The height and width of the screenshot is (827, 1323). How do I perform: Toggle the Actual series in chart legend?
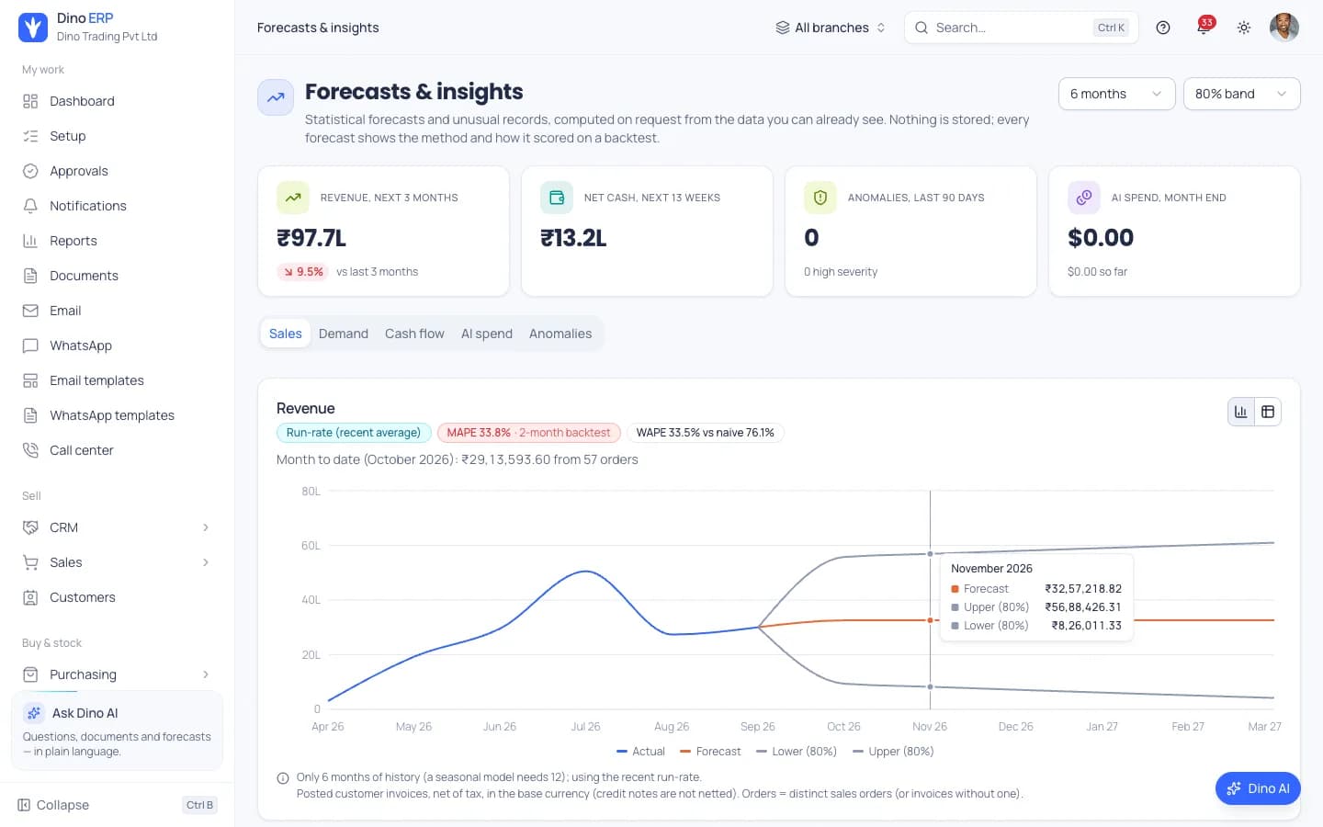[x=640, y=752]
